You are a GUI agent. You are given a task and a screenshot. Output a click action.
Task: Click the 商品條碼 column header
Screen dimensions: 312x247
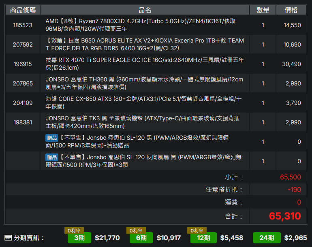tap(23, 10)
